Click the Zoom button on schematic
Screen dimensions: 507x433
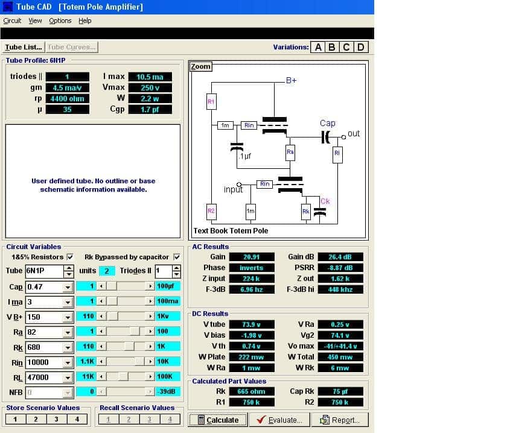click(x=200, y=66)
